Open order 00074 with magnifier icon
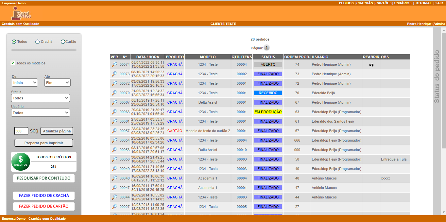Screen dimensions: 446x222 tap(114, 65)
